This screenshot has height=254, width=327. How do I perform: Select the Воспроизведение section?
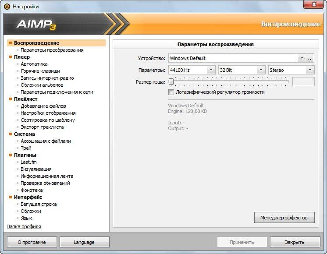click(56, 43)
